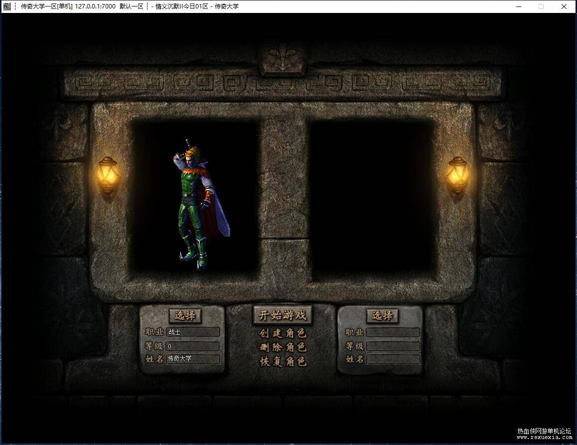This screenshot has width=577, height=445.
Task: Select the green-armored warrior character
Action: coord(201,204)
